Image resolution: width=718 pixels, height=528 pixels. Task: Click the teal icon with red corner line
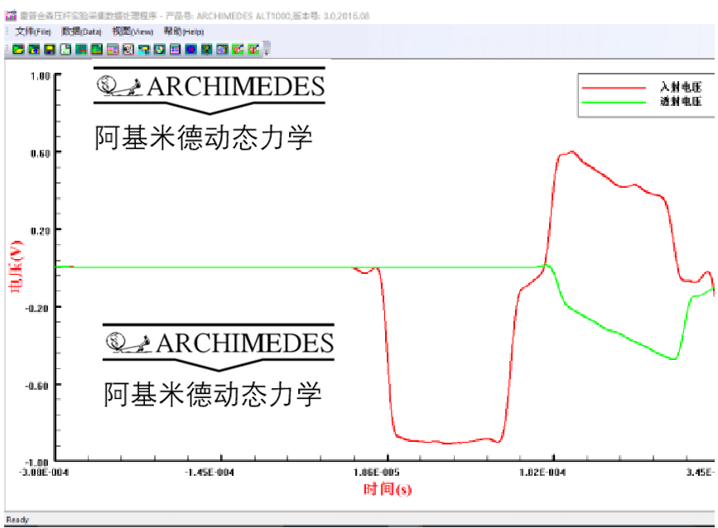point(81,50)
